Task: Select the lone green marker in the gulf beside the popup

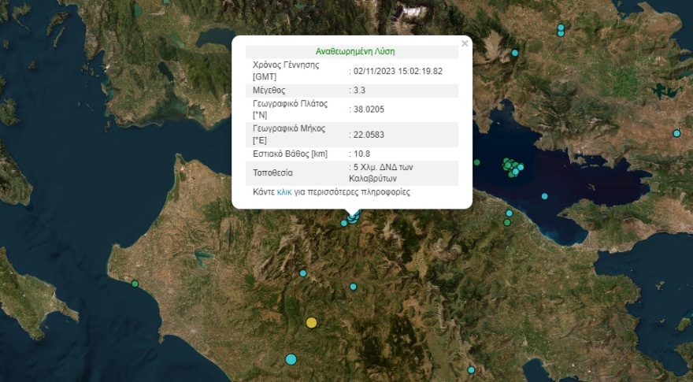Action: 476,162
